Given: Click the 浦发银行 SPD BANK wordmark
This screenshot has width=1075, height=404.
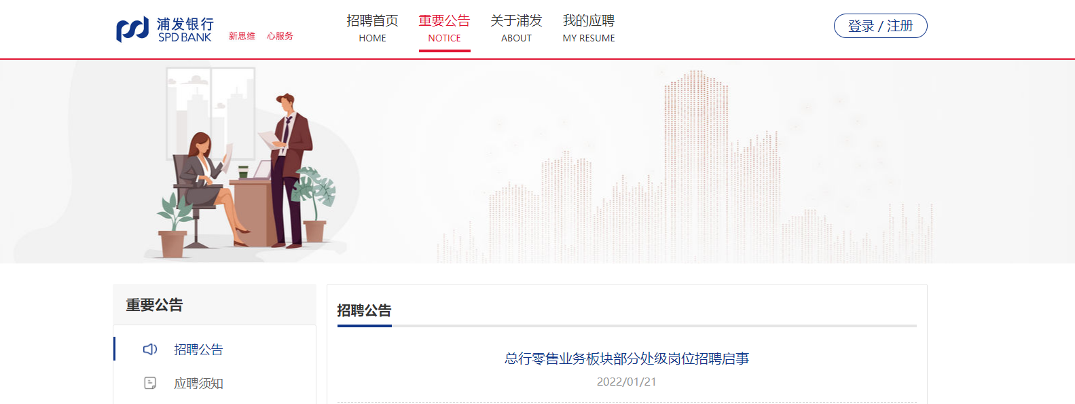Looking at the screenshot, I should tap(185, 30).
